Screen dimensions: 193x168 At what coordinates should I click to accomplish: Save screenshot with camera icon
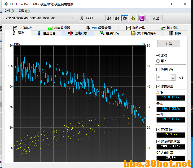pyautogui.click(x=125, y=18)
